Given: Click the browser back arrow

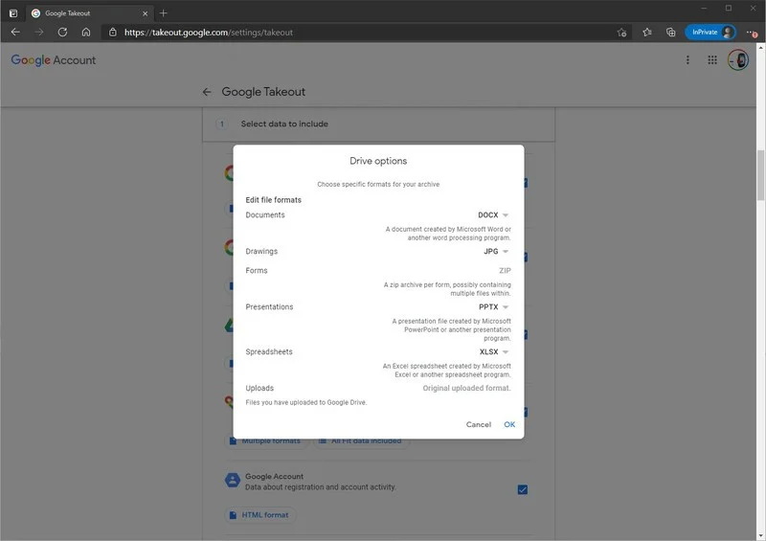Looking at the screenshot, I should tap(15, 33).
